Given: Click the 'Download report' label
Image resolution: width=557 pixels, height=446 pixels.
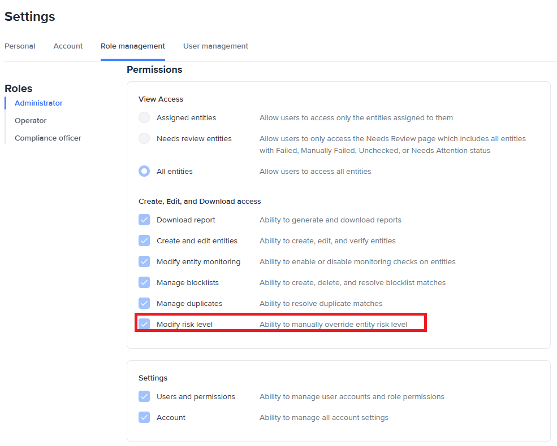Looking at the screenshot, I should [186, 220].
